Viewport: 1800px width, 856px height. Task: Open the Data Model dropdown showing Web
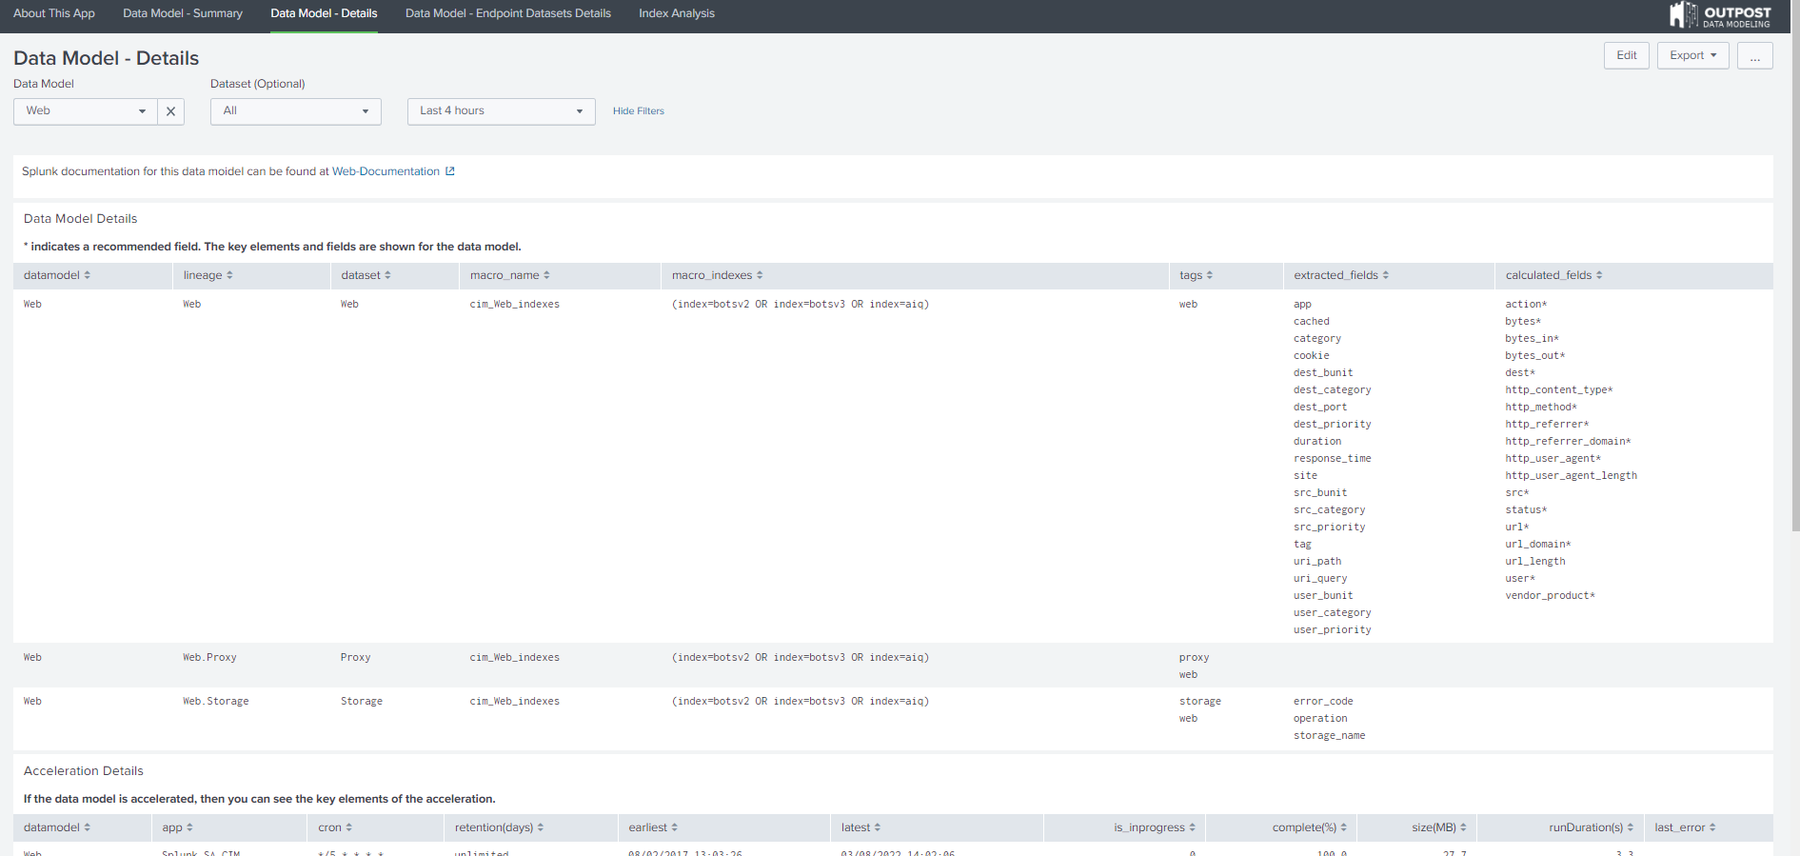coord(85,111)
